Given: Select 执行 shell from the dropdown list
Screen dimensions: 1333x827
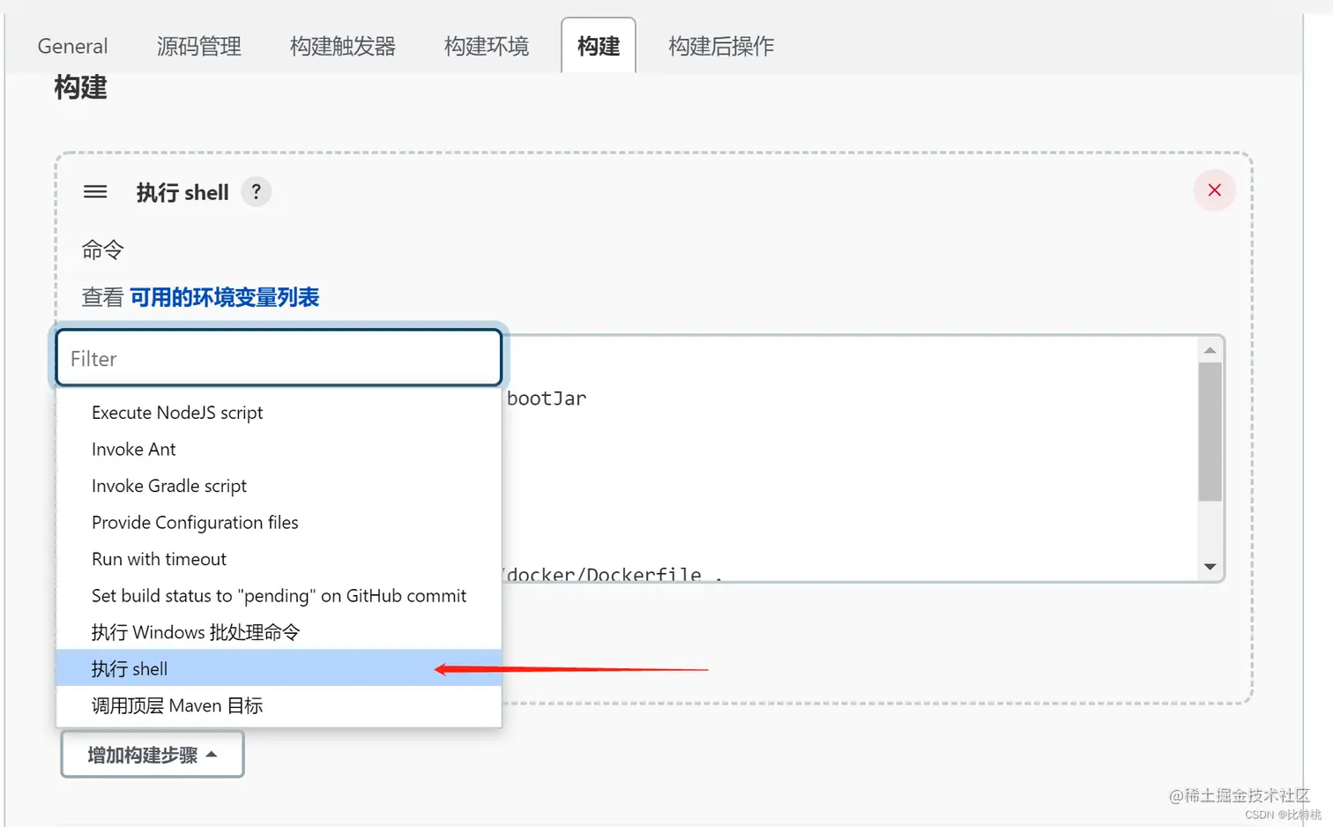Looking at the screenshot, I should pyautogui.click(x=279, y=668).
